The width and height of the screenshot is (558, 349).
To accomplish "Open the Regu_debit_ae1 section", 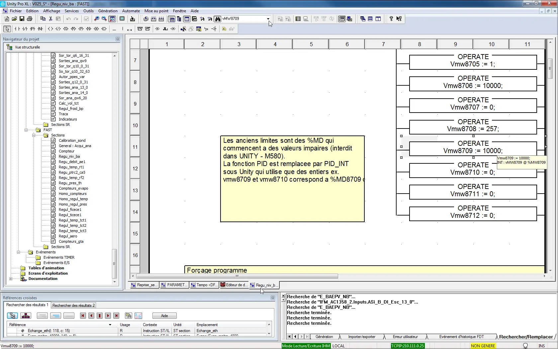I will click(72, 162).
